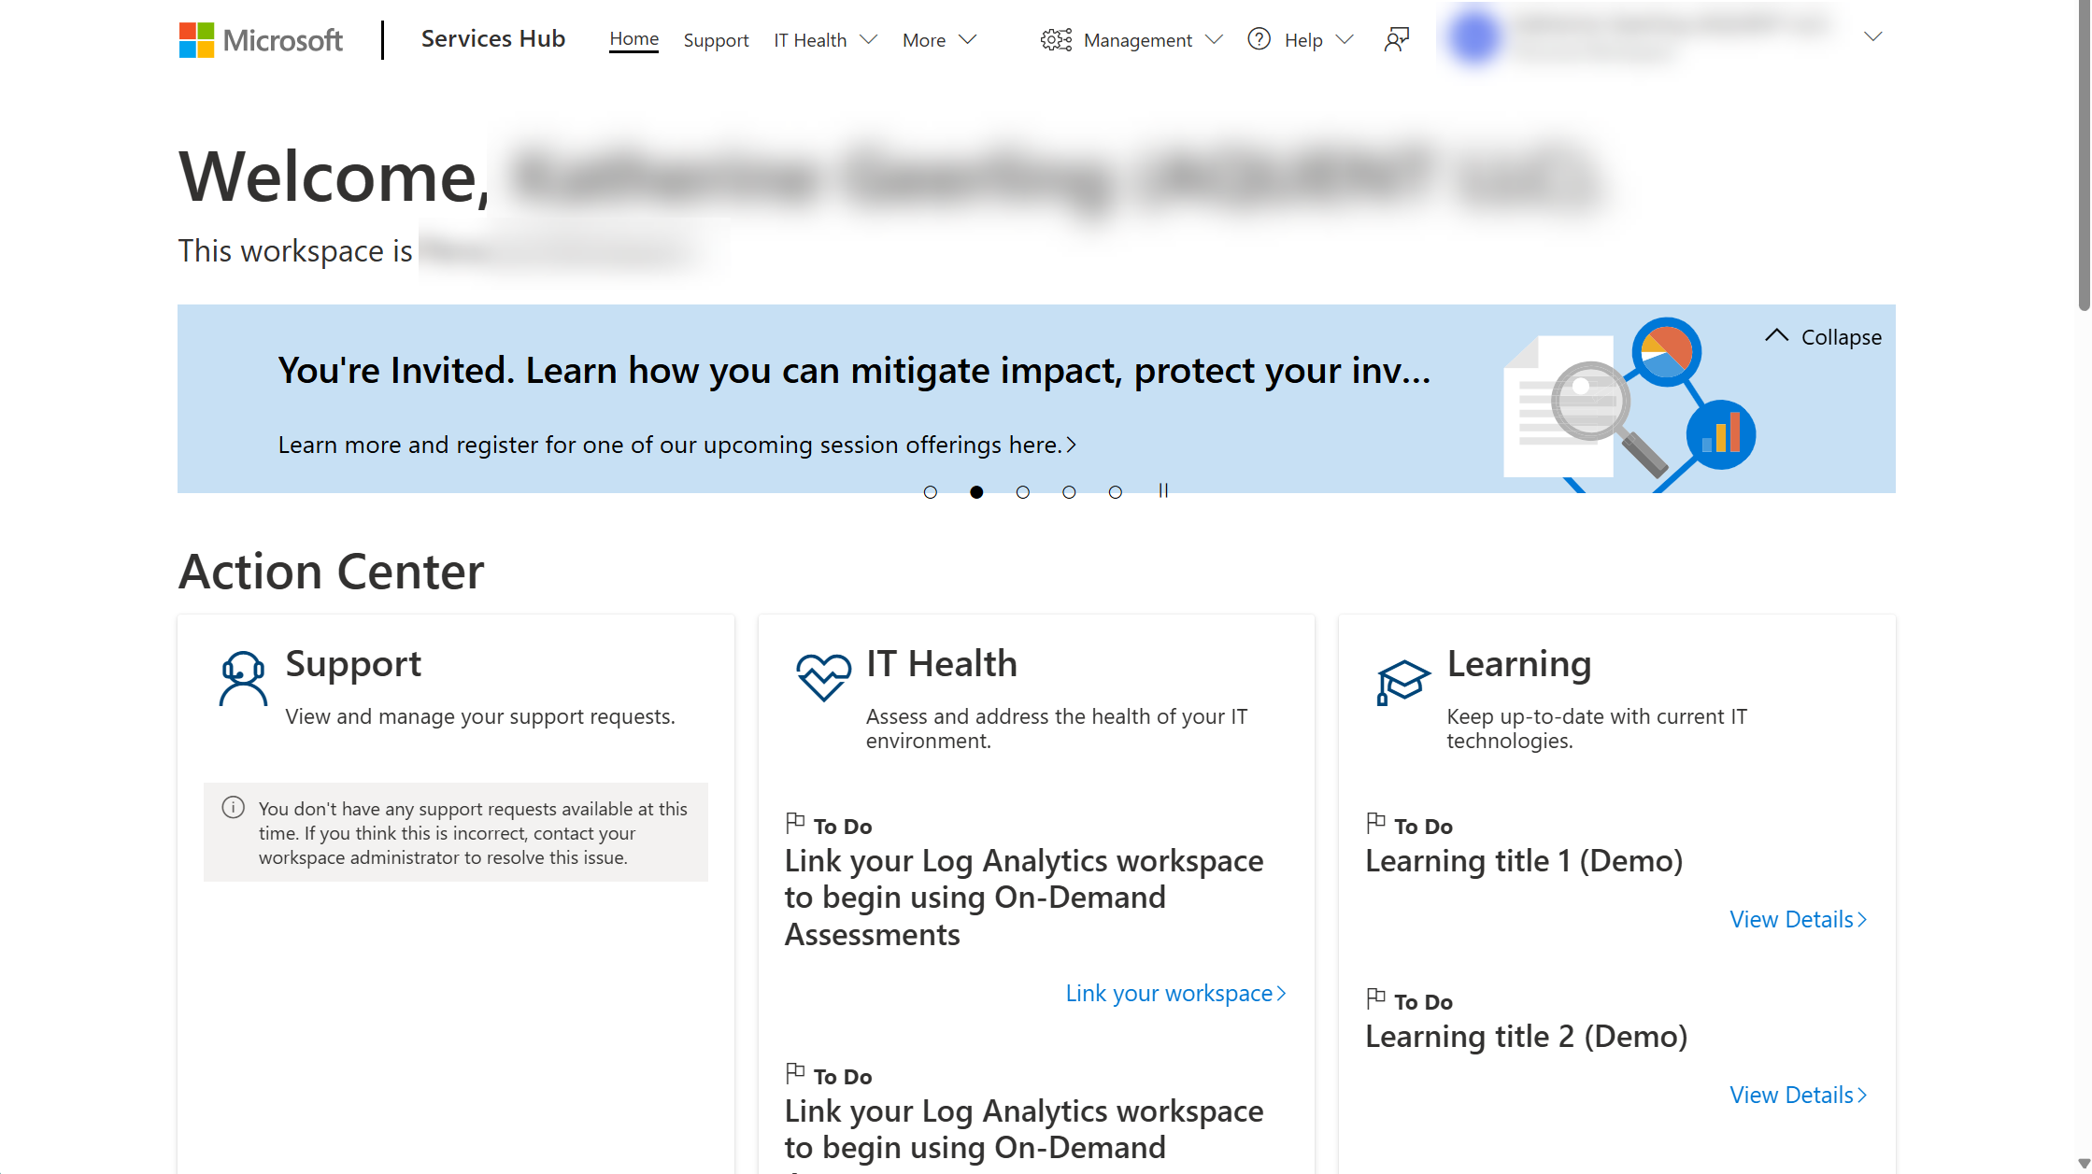This screenshot has height=1174, width=2092.
Task: Collapse the banner announcement section
Action: point(1823,334)
